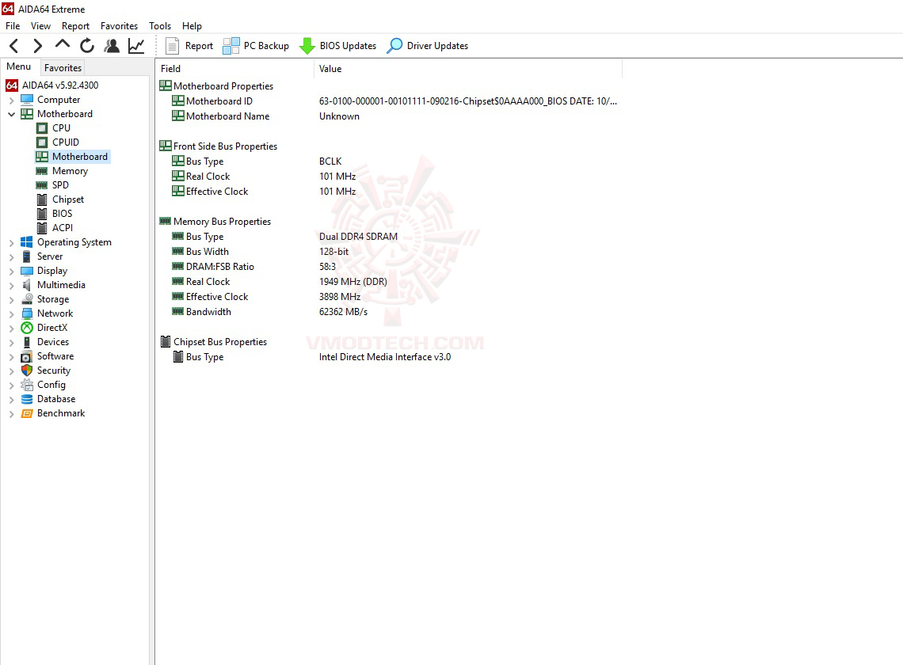The width and height of the screenshot is (903, 665).
Task: Click the Benchmark icon in tree
Action: [27, 413]
